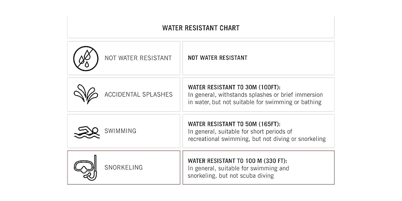
Task: Select the Accidental Splashes label
Action: (x=139, y=94)
